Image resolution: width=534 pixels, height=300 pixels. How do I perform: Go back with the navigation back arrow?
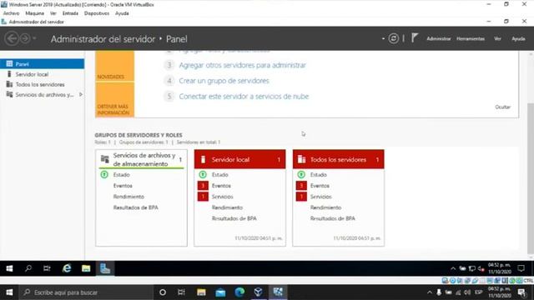[12, 38]
